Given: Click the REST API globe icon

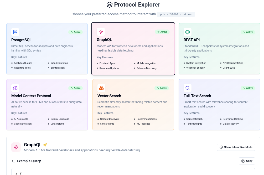Looking at the screenshot, I should point(188,32).
